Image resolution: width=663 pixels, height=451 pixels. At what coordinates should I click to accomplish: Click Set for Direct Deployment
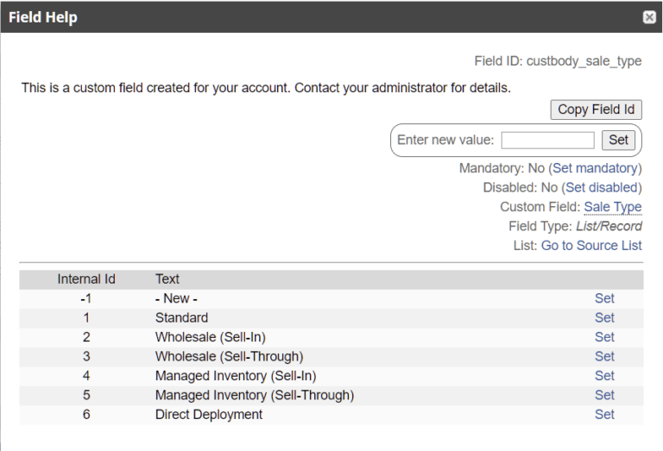click(604, 415)
